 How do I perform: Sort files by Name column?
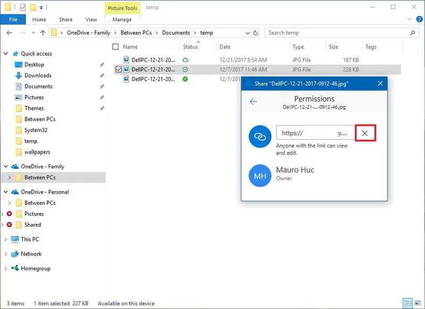point(130,47)
